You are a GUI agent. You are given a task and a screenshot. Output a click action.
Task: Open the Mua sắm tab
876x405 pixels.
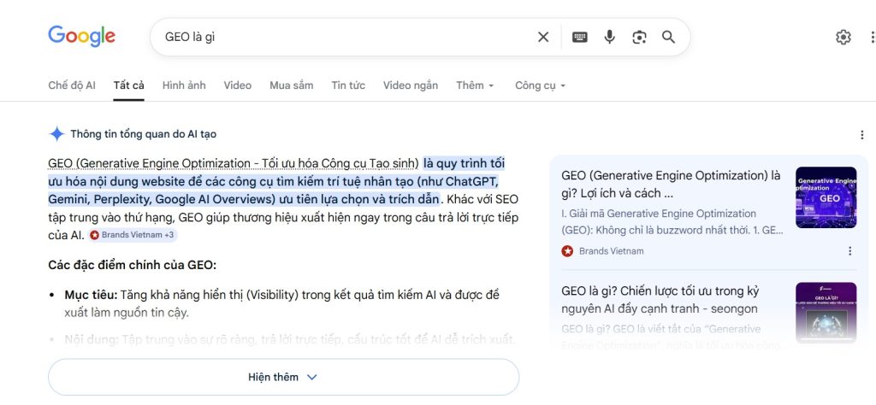point(291,85)
